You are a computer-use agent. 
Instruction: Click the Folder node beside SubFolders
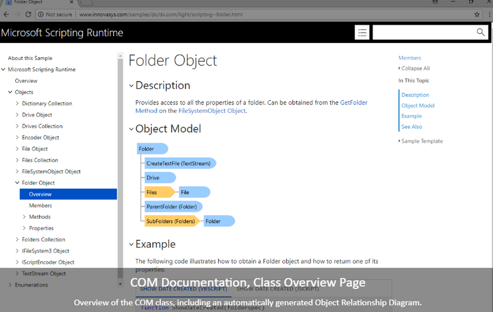coord(219,221)
